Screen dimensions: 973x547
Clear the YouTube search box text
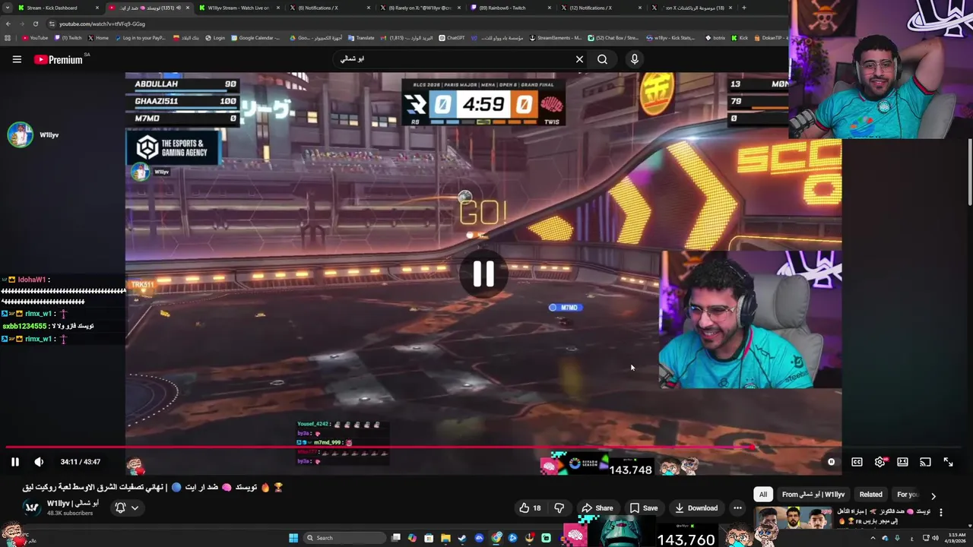coord(579,59)
